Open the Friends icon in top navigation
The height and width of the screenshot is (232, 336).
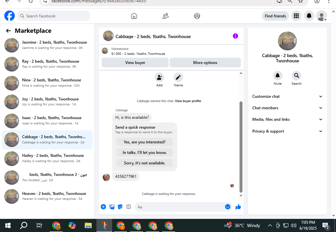coord(165,16)
